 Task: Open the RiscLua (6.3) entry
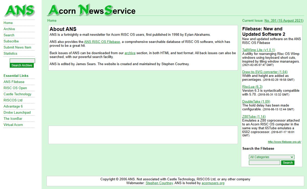pyautogui.click(x=252, y=87)
